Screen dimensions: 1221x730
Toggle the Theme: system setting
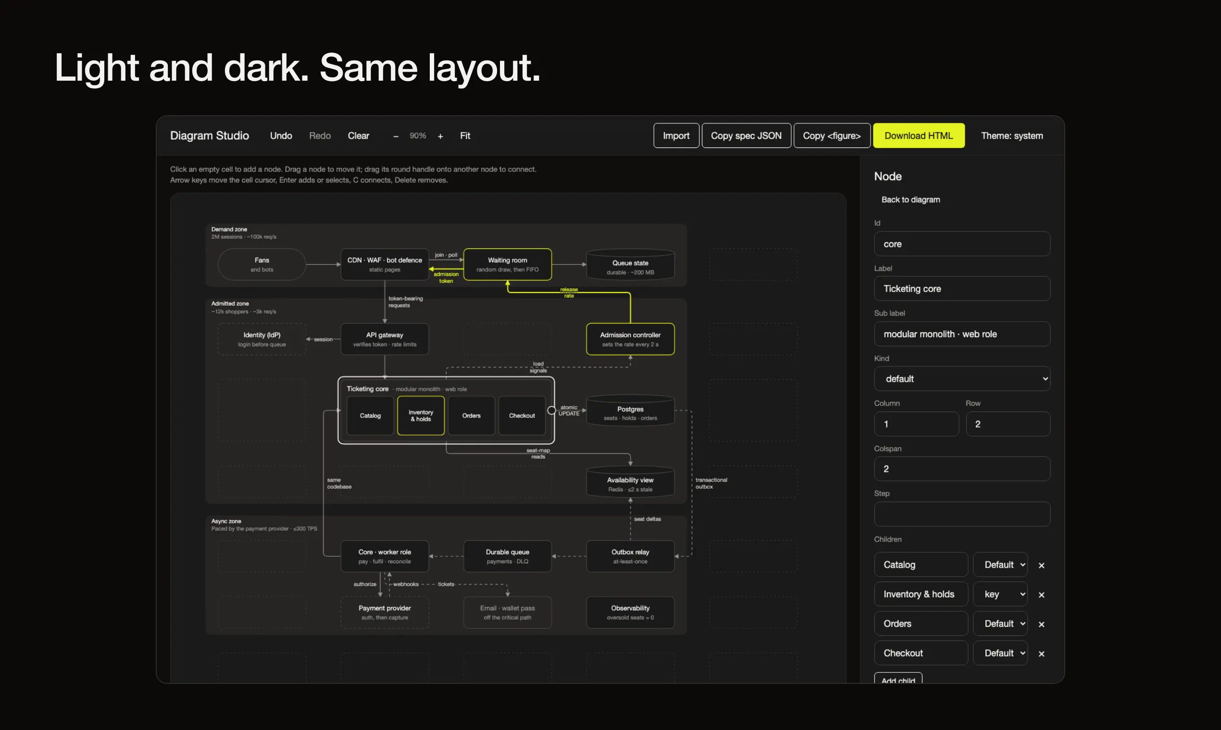pyautogui.click(x=1012, y=136)
